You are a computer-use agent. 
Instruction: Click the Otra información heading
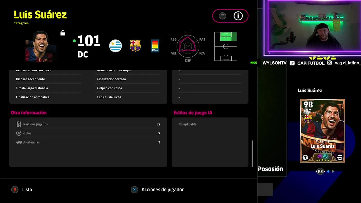[x=29, y=112]
